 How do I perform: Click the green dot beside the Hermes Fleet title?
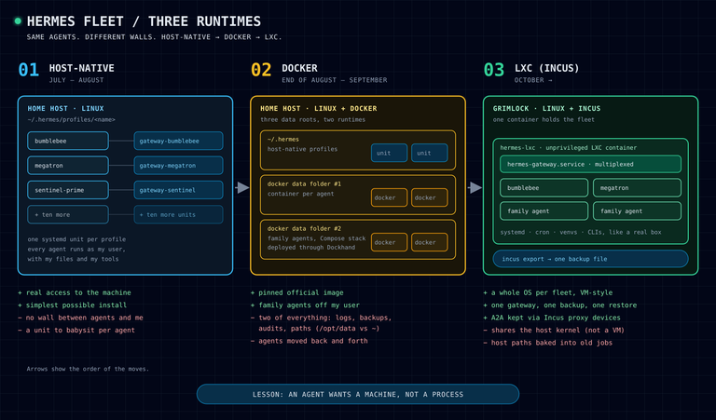tap(18, 21)
